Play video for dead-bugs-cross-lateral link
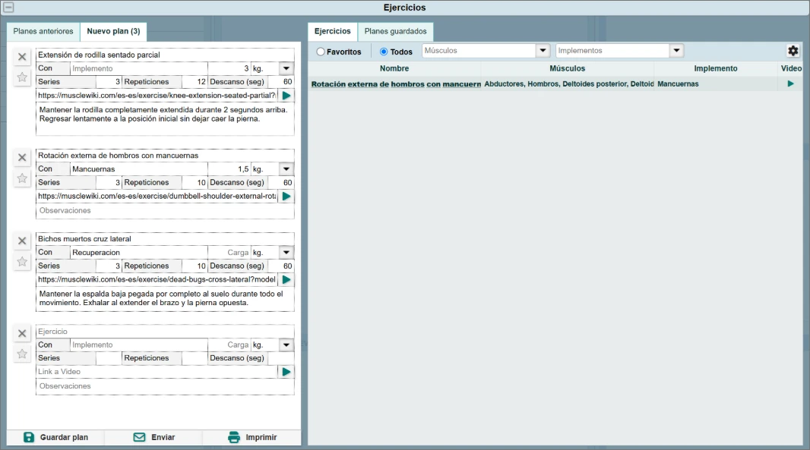810x450 pixels. 286,280
